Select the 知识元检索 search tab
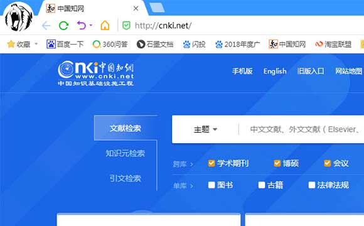364x226 pixels. click(x=126, y=153)
